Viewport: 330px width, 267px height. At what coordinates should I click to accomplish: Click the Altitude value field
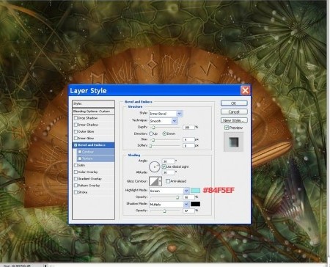(169, 172)
